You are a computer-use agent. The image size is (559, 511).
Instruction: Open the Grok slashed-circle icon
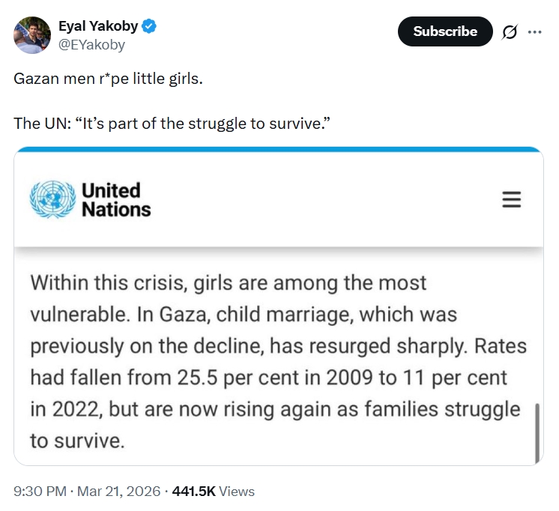point(510,31)
